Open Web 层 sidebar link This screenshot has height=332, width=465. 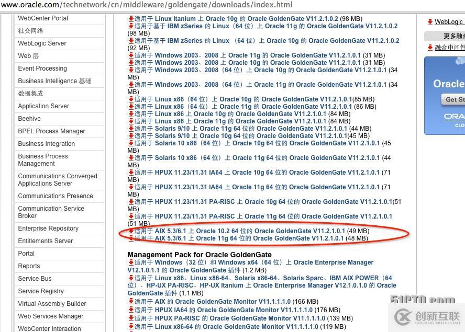click(28, 56)
